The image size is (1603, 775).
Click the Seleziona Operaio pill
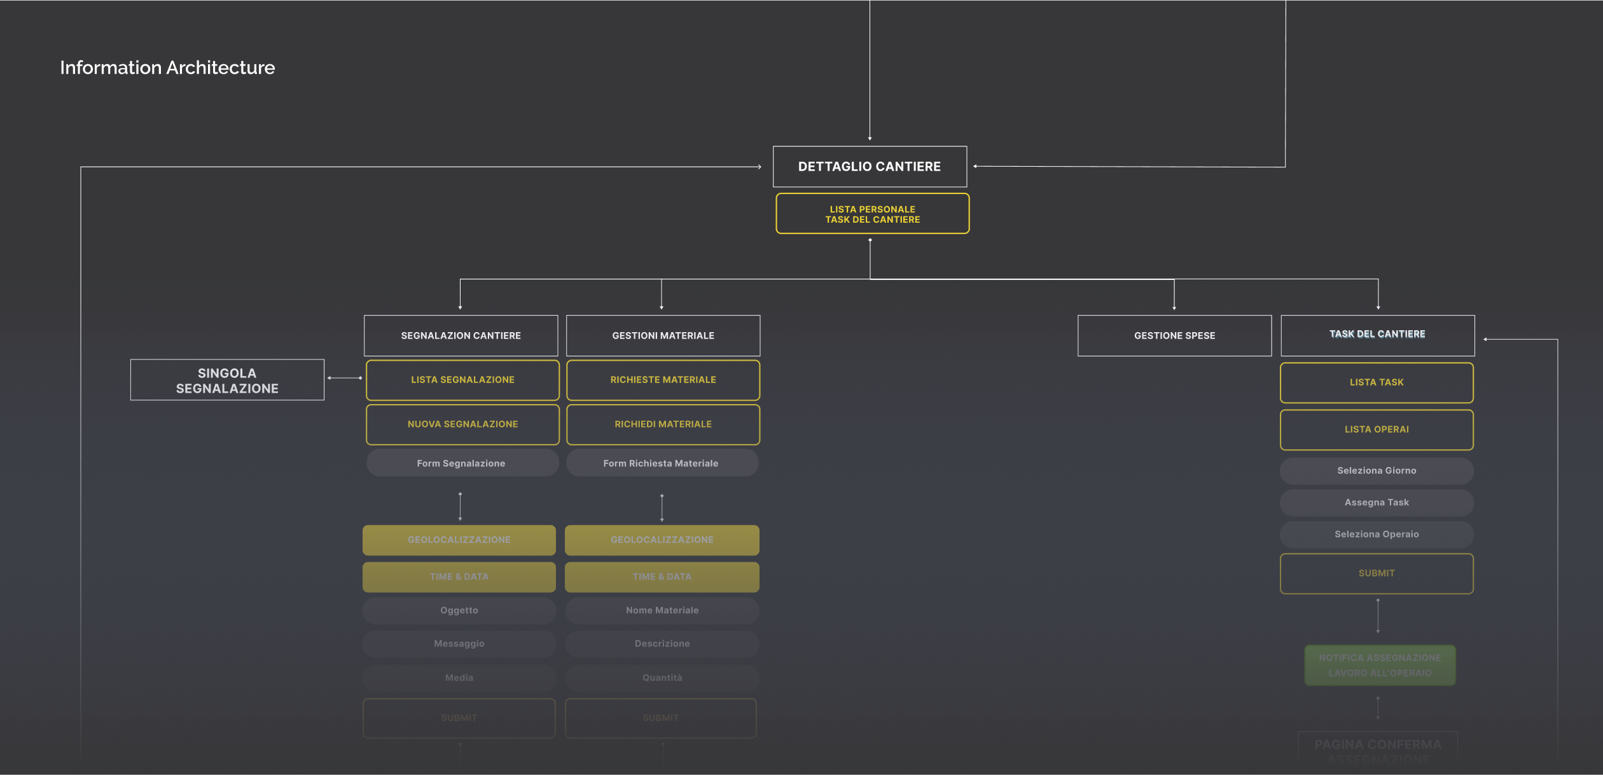click(1377, 534)
